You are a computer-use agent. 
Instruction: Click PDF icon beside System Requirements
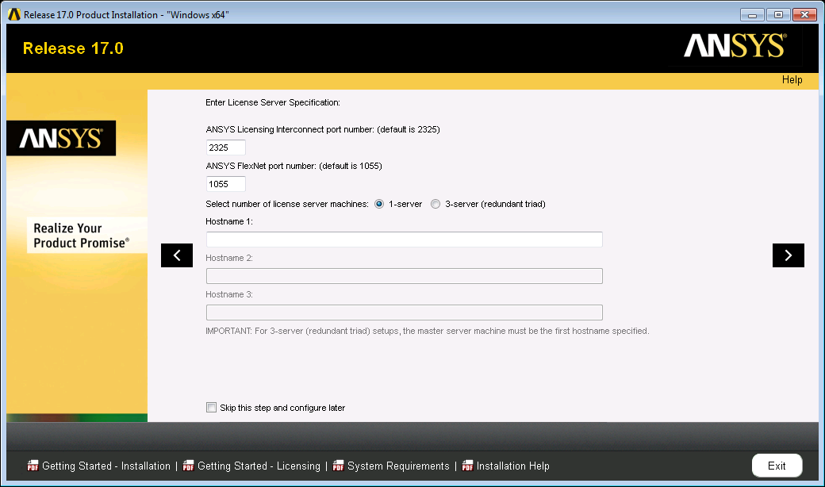click(339, 466)
